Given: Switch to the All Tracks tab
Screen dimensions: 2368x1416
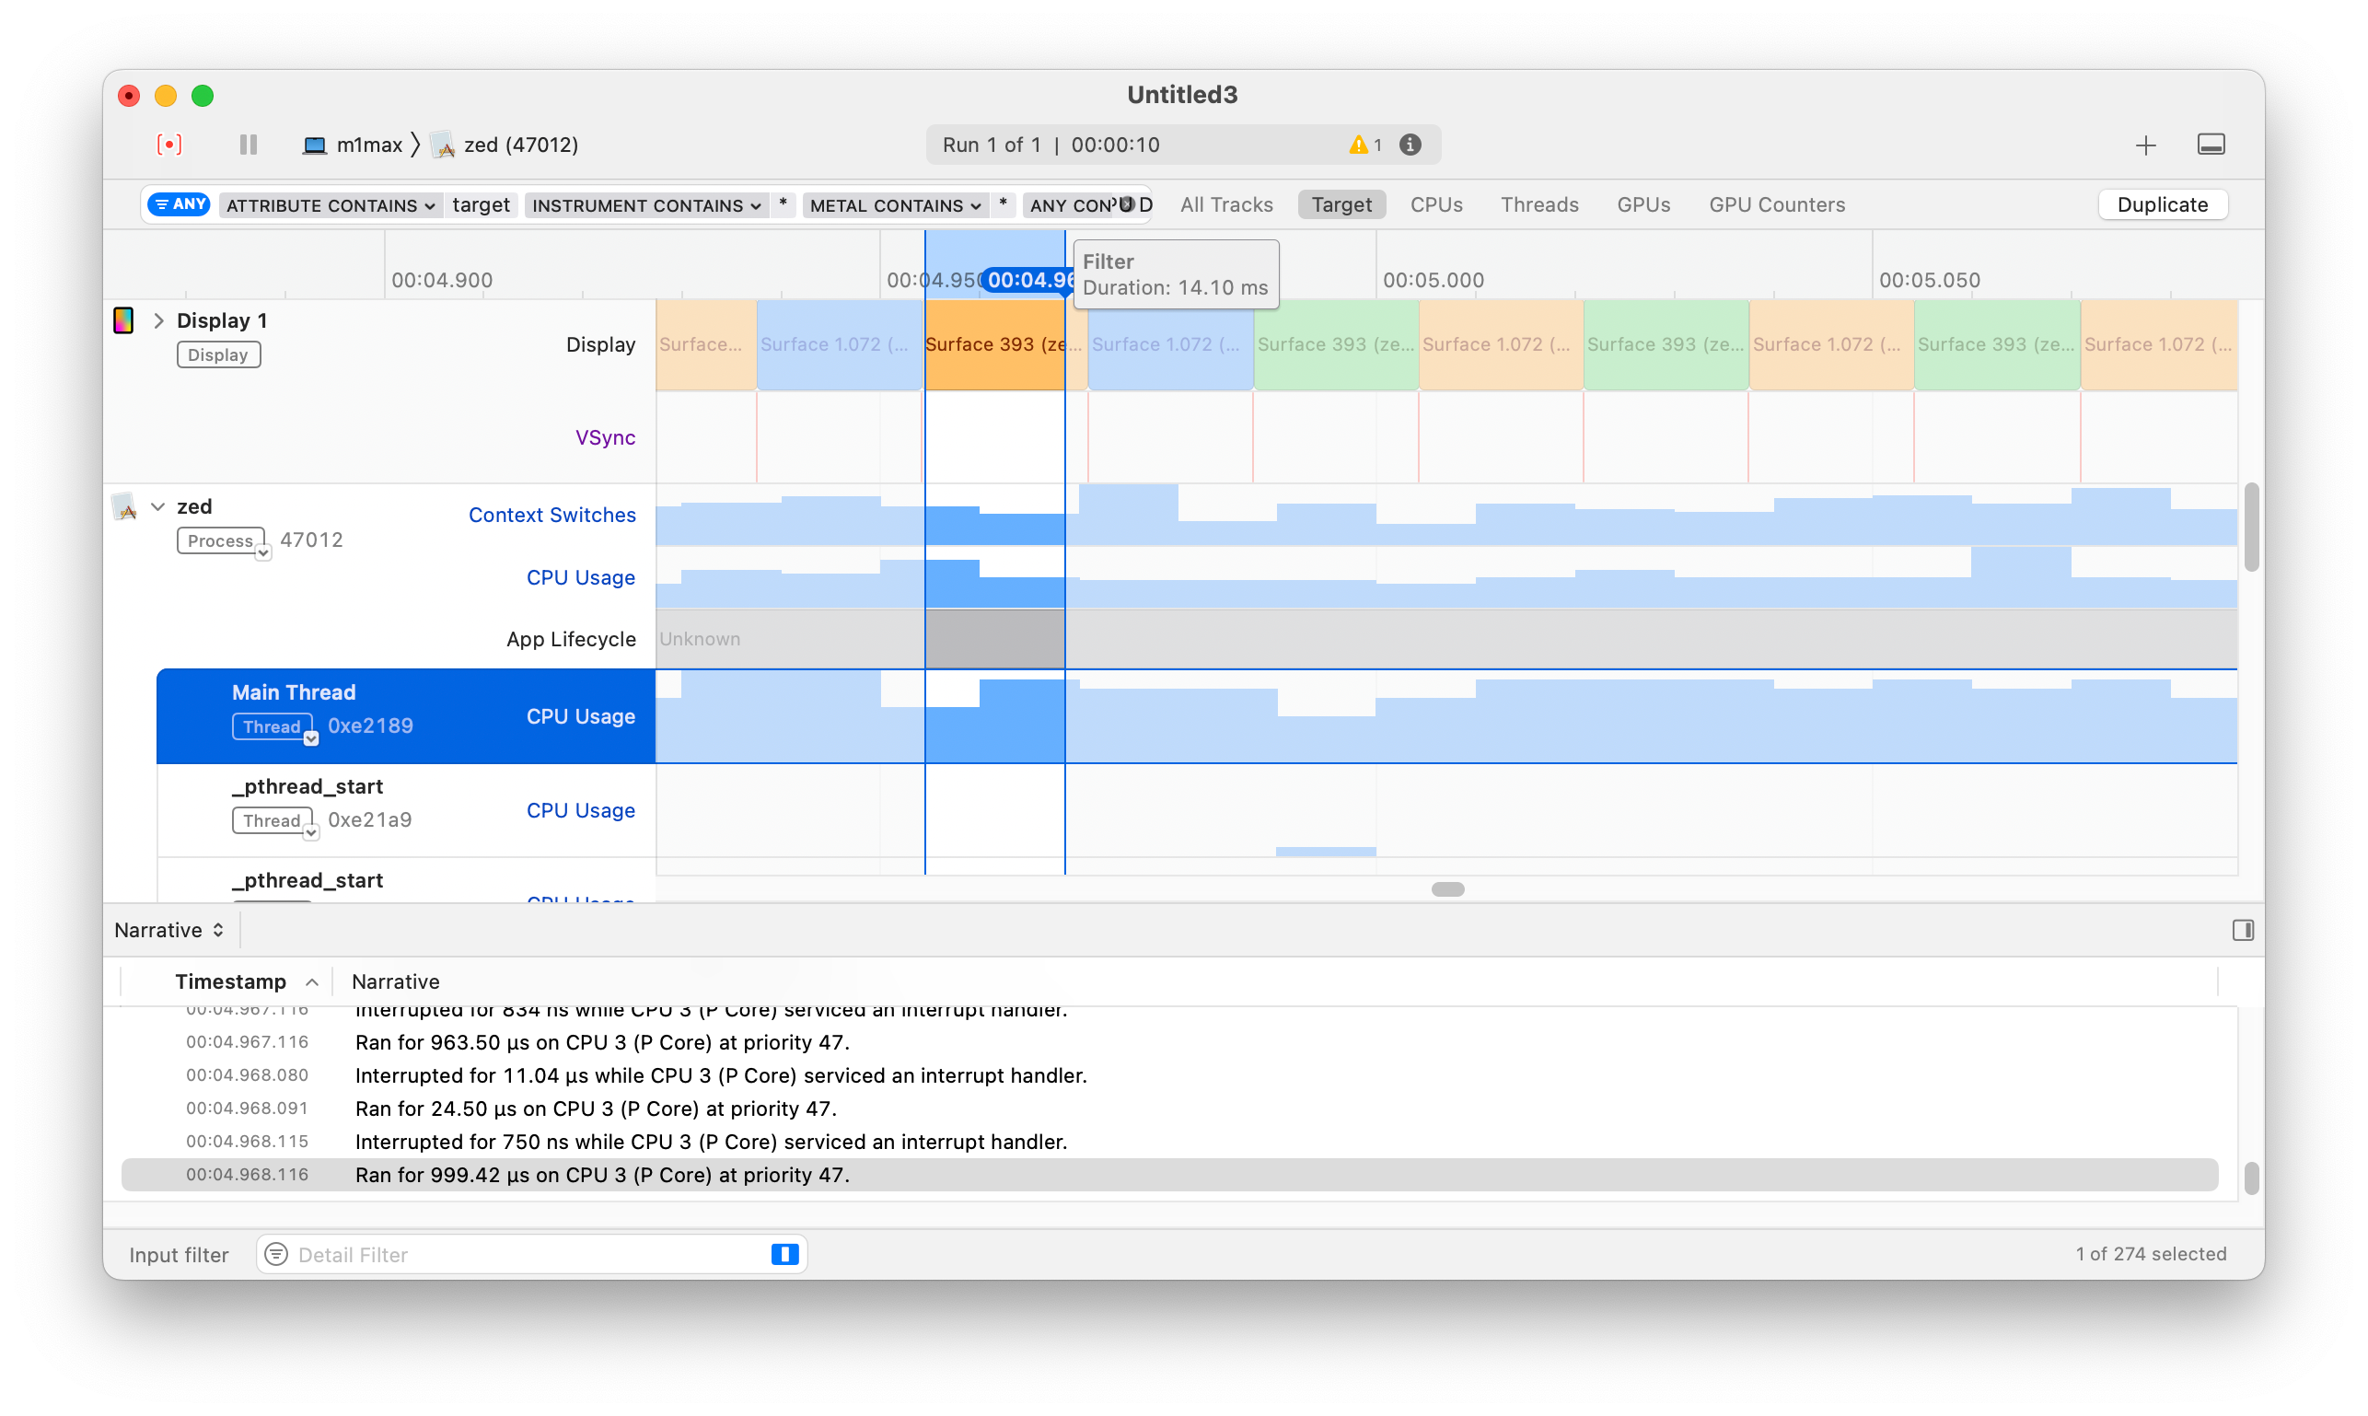Looking at the screenshot, I should pos(1226,205).
